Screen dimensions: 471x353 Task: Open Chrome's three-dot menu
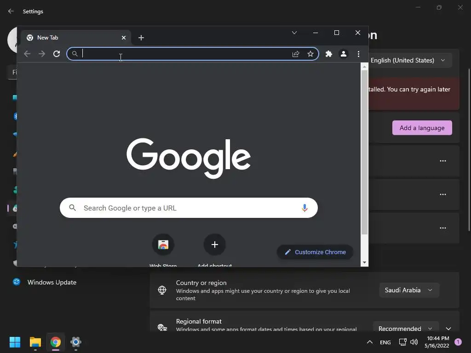pyautogui.click(x=358, y=54)
